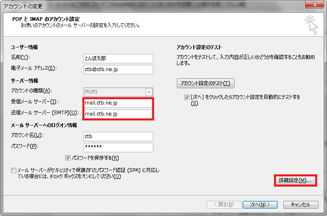Click the ユーザー情報 section heading
Screen dimensions: 327x216
(24, 47)
